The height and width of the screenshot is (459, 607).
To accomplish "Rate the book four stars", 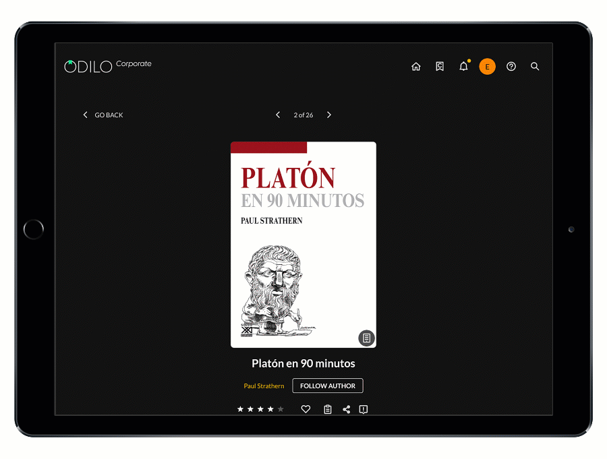I will click(270, 409).
